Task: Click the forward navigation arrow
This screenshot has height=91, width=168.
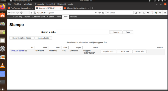Action: pyautogui.click(x=14, y=13)
